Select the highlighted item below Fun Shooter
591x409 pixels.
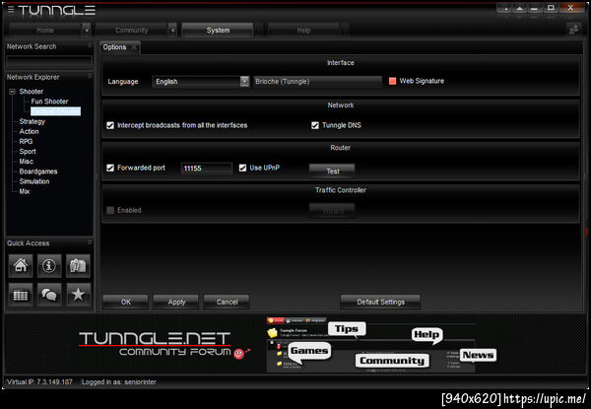(56, 111)
